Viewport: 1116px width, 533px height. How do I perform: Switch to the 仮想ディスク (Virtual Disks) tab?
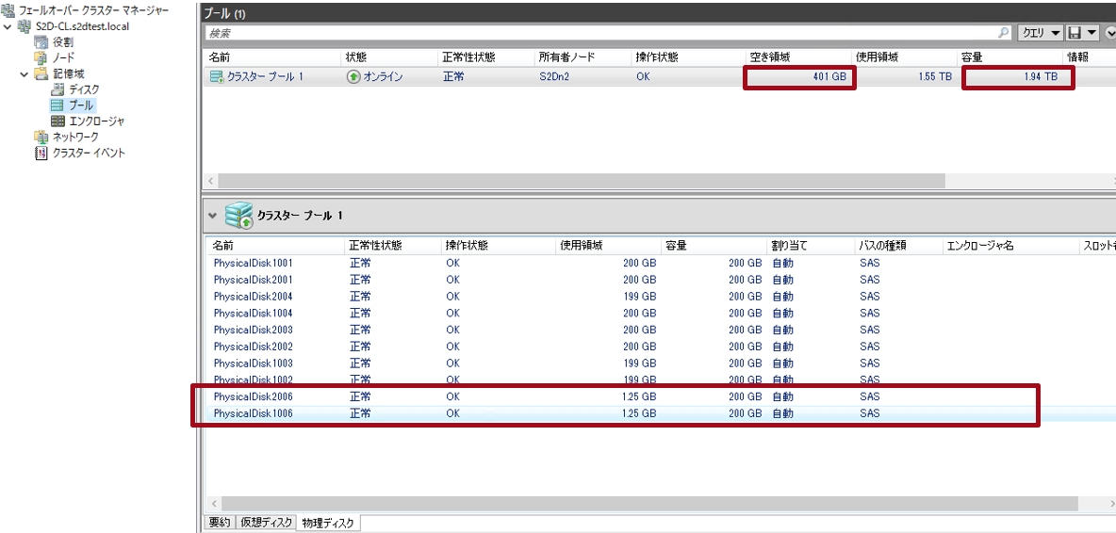click(266, 523)
